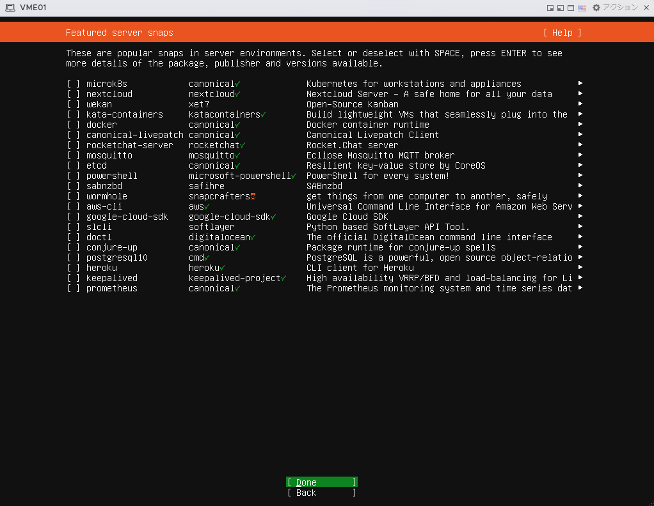Click verified checkmark next to nextcloud publisher
Screen dimensions: 654x506
pos(238,95)
